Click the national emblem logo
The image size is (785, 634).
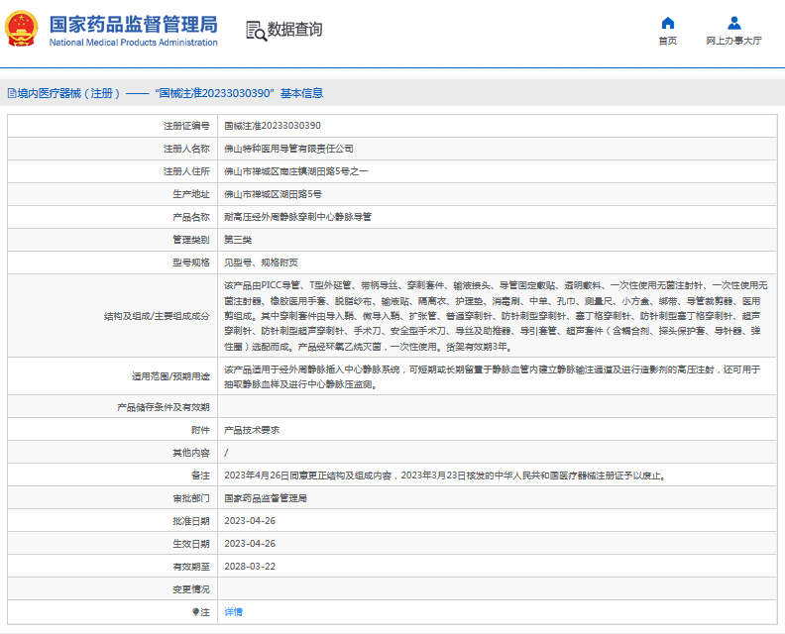point(22,29)
